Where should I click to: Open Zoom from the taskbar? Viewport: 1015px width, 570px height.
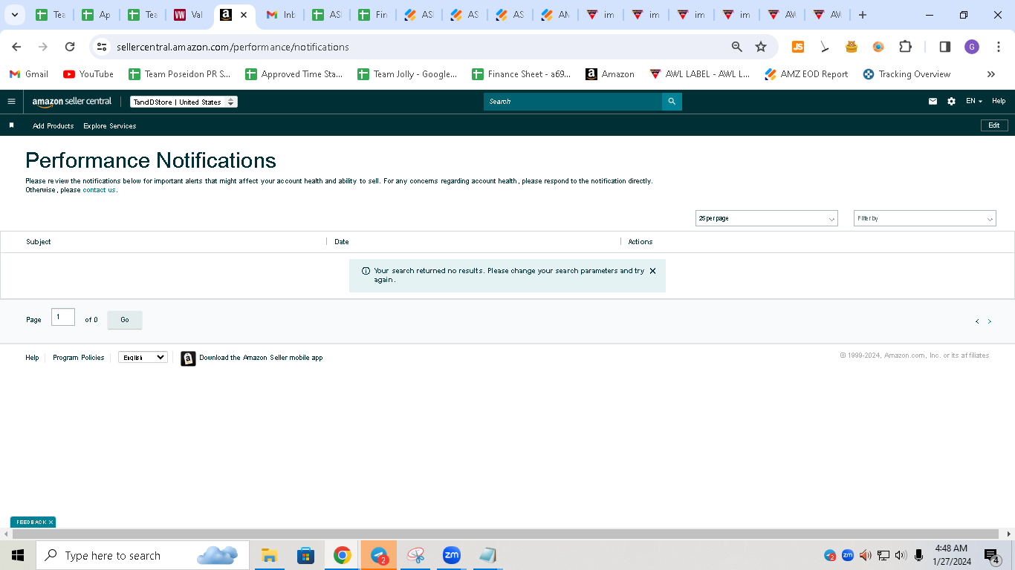pos(451,555)
